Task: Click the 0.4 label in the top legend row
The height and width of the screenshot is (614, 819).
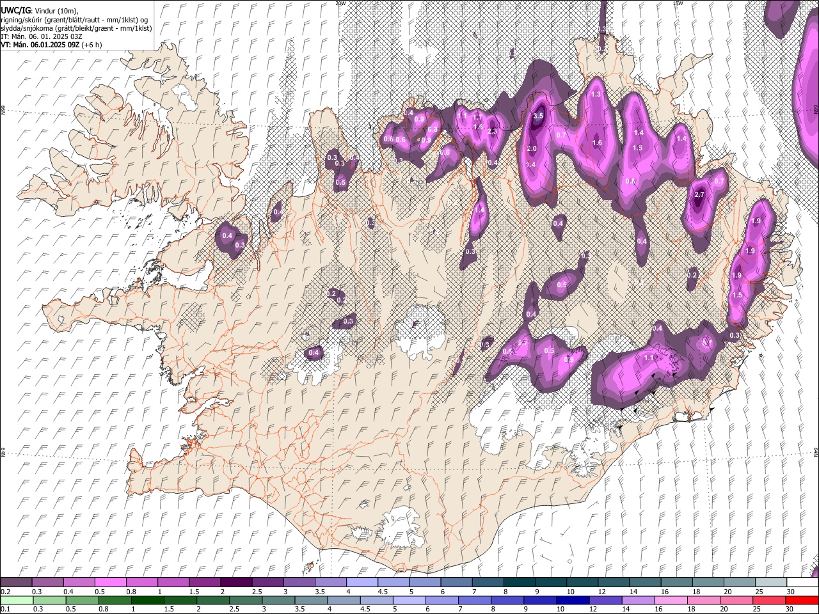Action: click(x=68, y=592)
